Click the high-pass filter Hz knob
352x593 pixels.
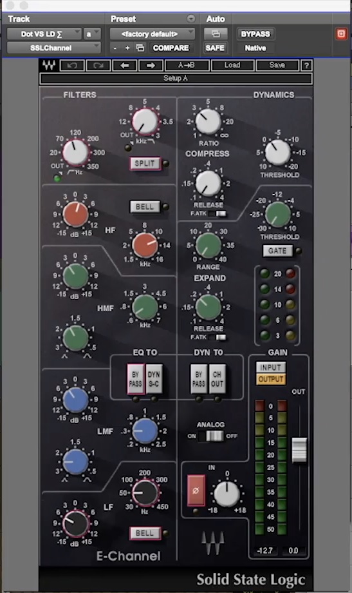(x=75, y=152)
